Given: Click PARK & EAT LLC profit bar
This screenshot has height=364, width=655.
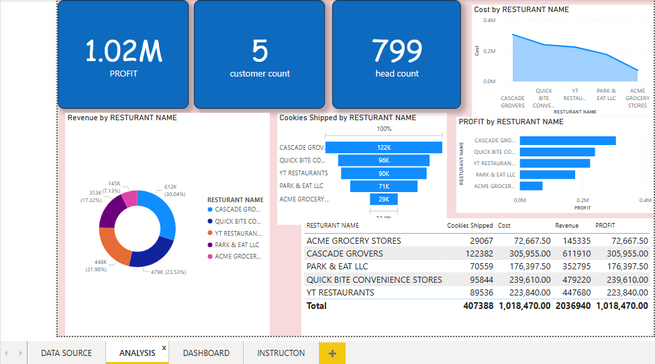Looking at the screenshot, I should point(547,174).
